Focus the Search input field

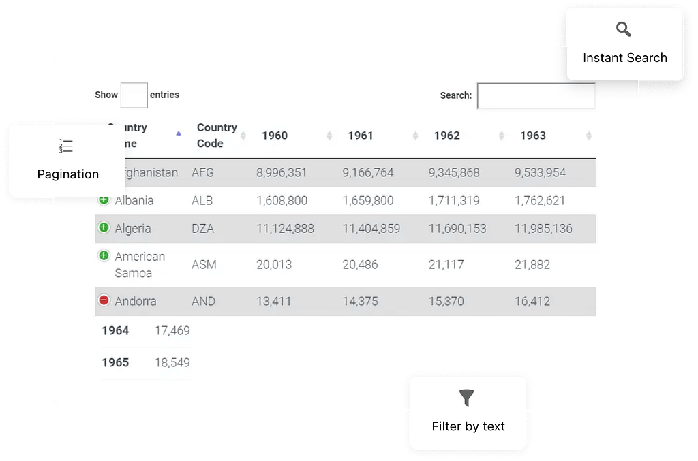536,96
